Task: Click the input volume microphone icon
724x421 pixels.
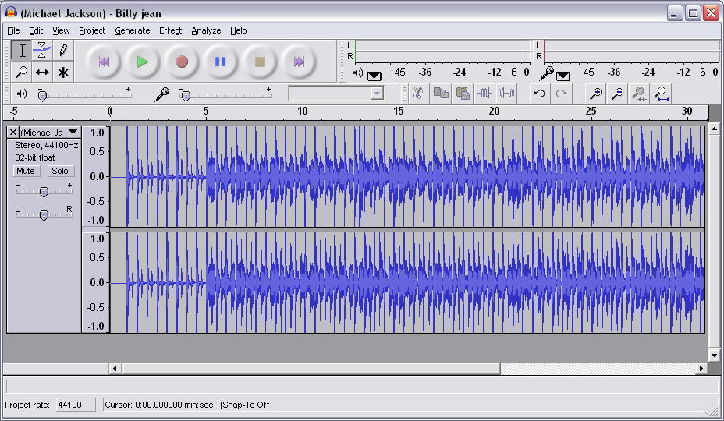Action: [162, 94]
